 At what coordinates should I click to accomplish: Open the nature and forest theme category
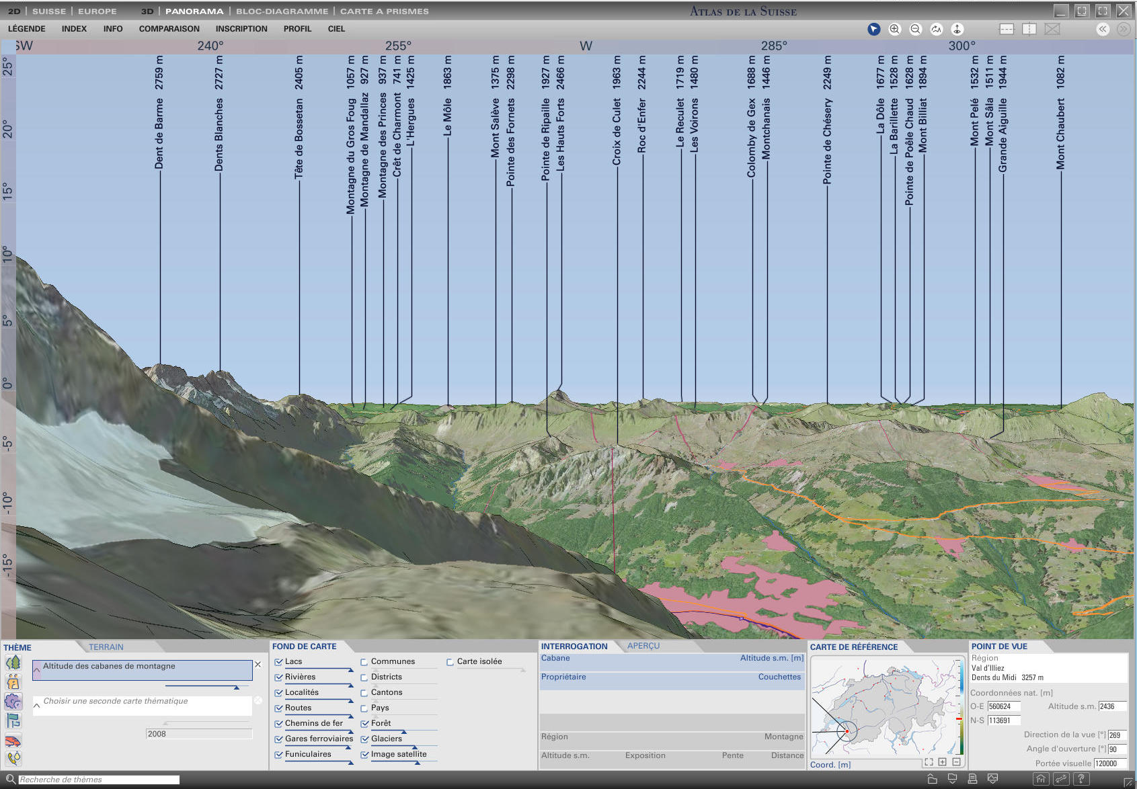[x=13, y=663]
